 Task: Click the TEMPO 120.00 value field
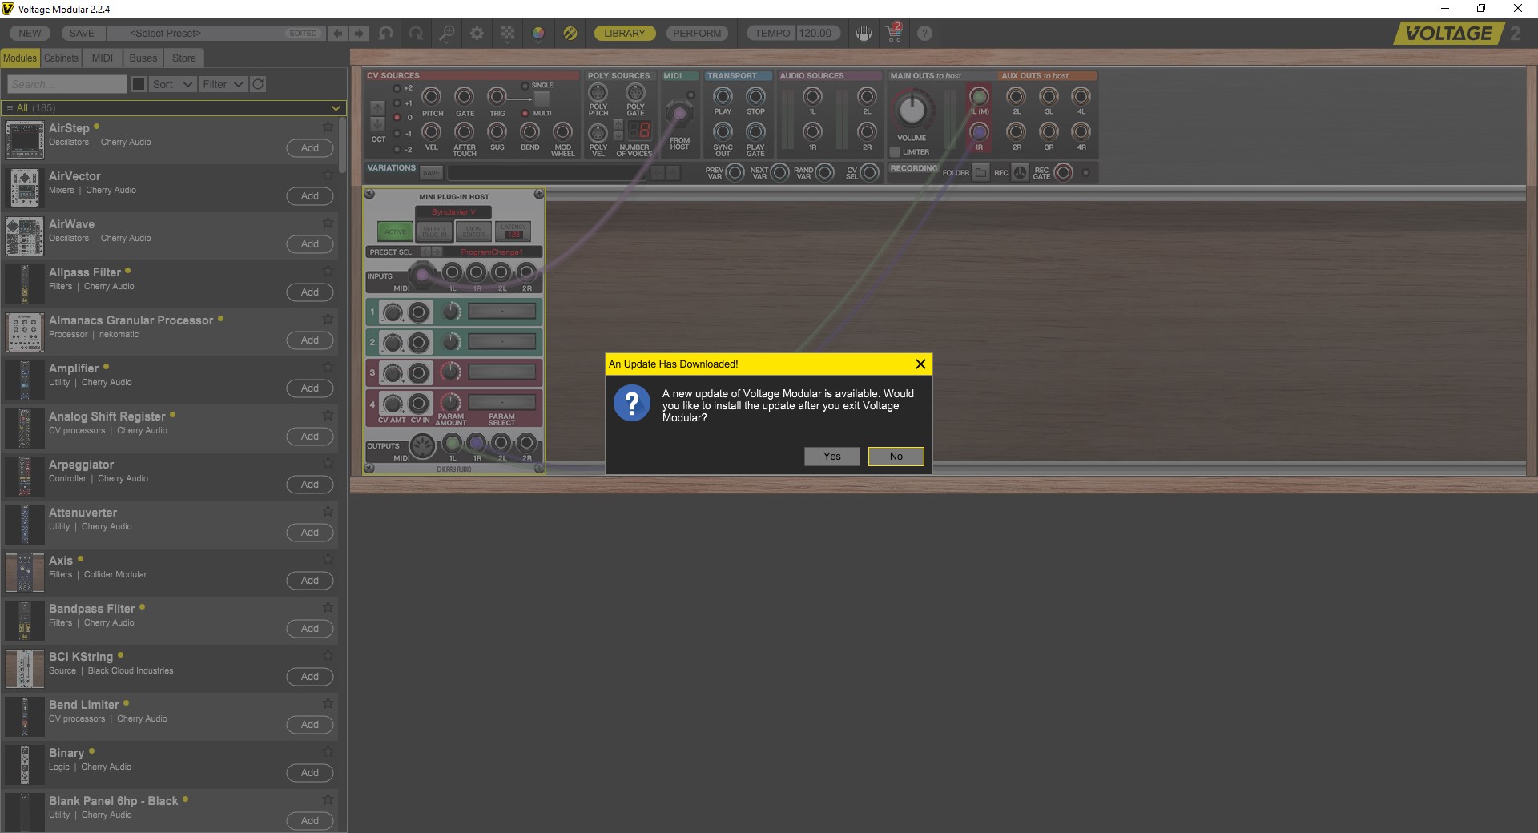(x=817, y=34)
